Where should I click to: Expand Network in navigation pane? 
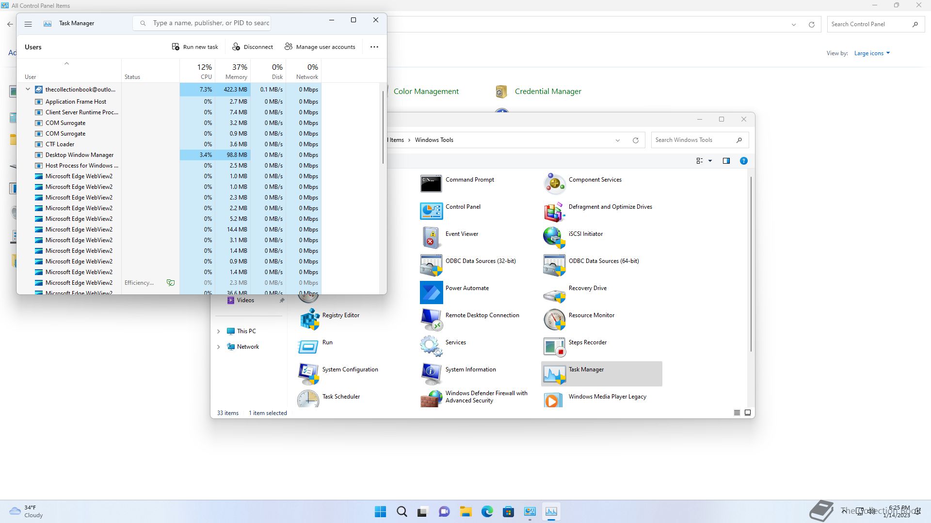pyautogui.click(x=218, y=347)
